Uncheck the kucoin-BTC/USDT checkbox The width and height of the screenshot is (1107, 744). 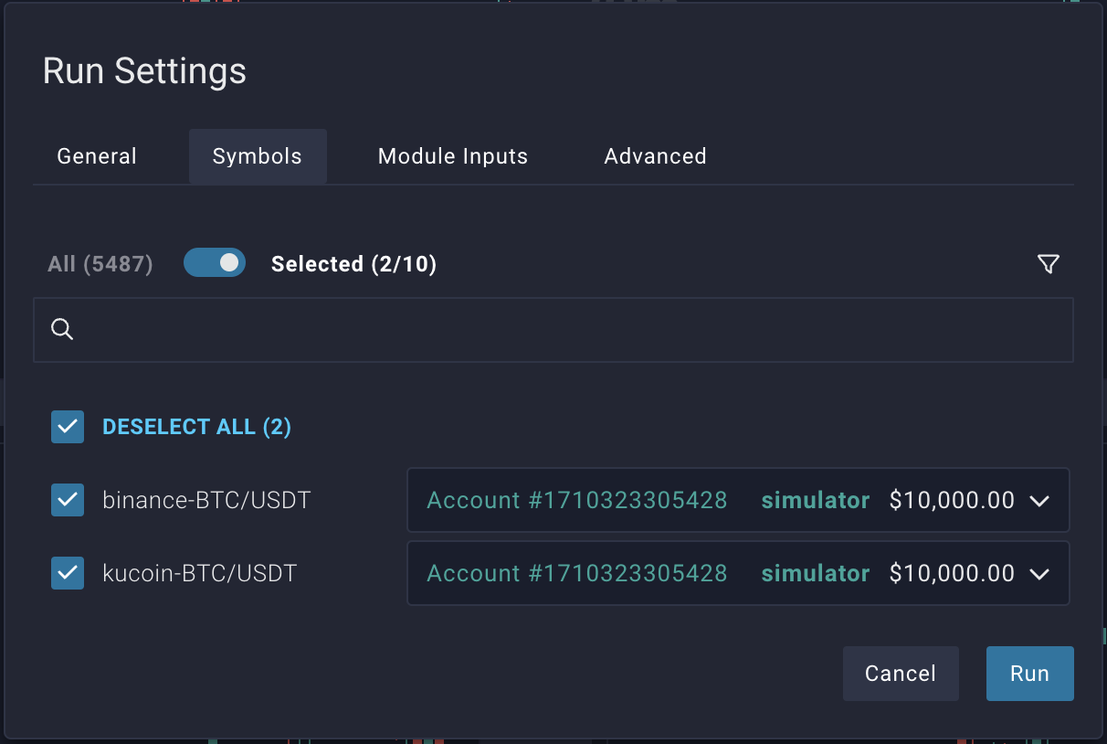pyautogui.click(x=68, y=573)
